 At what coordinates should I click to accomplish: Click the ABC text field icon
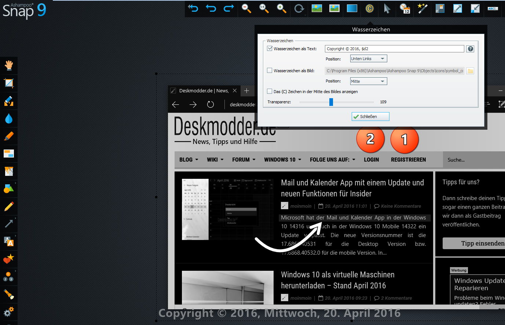tap(493, 8)
